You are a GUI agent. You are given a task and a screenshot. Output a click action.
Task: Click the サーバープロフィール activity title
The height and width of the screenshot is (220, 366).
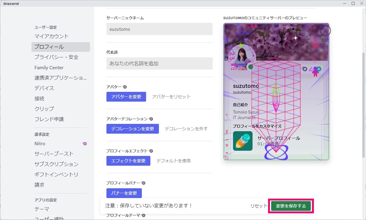point(279,138)
